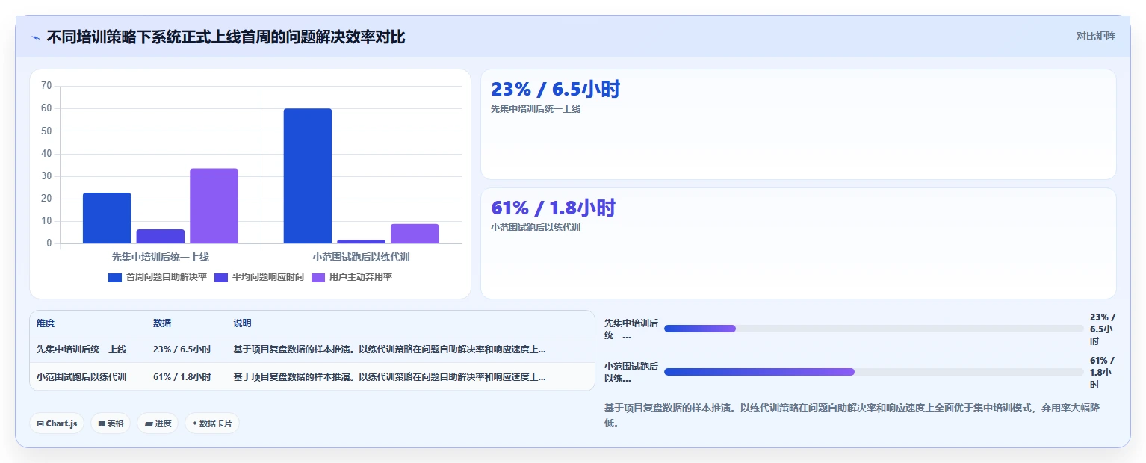Viewport: 1146px width, 463px height.
Task: Select the 数据卡片 tag chip
Action: 212,423
